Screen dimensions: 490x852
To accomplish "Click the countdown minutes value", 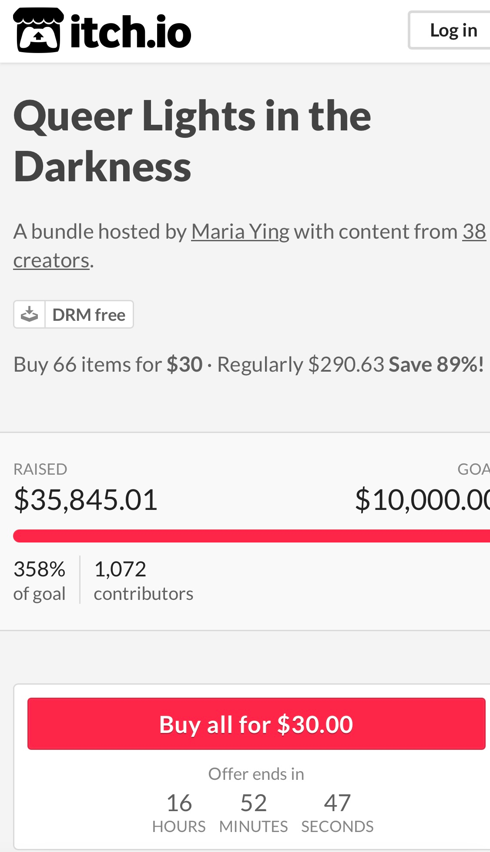I will point(254,803).
